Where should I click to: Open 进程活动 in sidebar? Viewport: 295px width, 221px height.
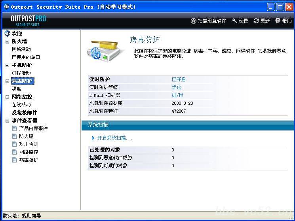21,73
